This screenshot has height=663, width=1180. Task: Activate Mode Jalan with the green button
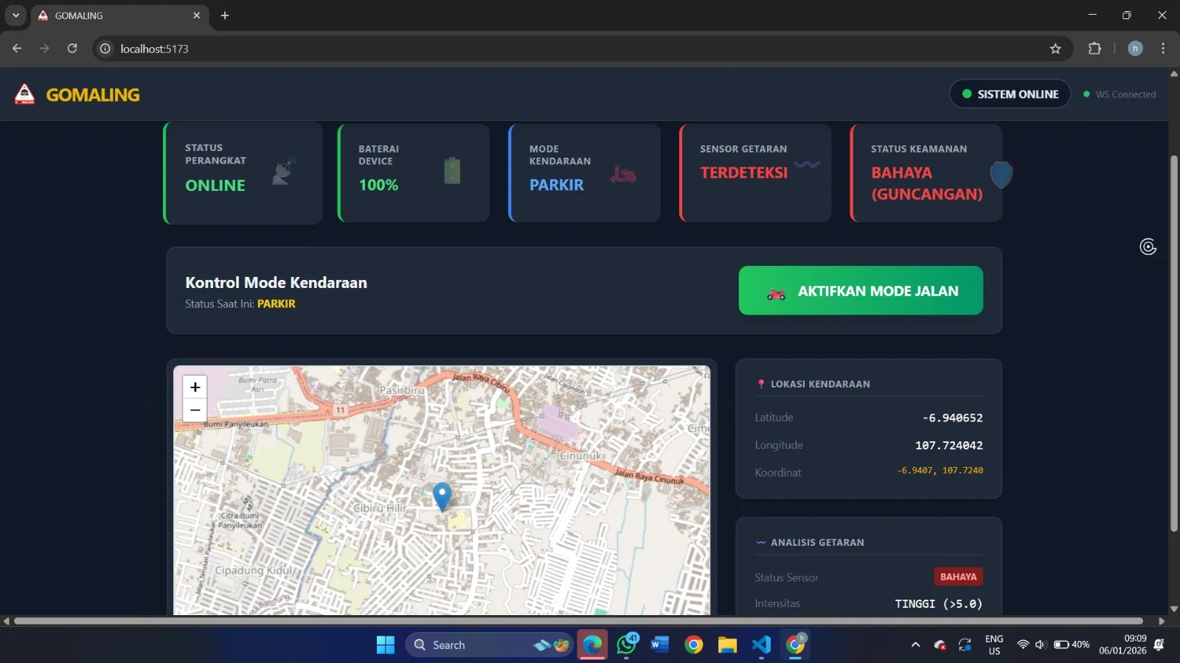click(x=861, y=290)
